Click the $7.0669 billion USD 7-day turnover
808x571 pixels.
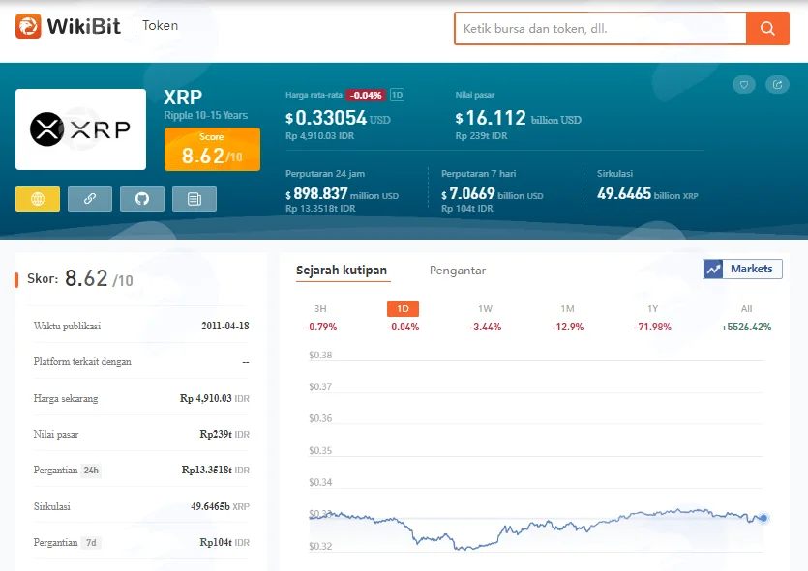click(493, 194)
